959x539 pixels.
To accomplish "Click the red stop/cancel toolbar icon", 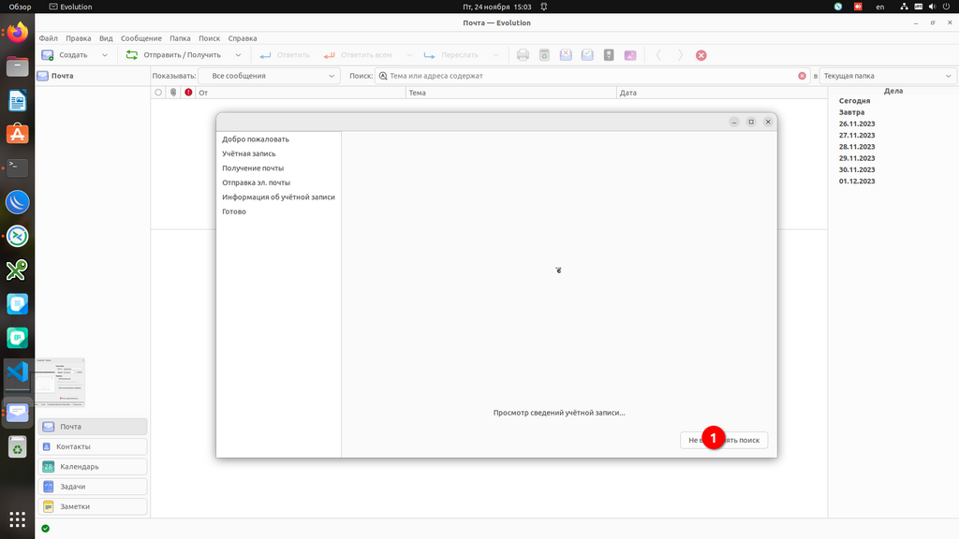I will point(701,55).
